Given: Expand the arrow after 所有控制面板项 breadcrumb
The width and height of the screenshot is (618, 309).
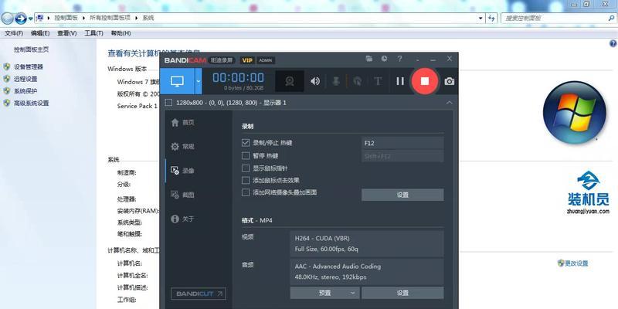Looking at the screenshot, I should click(137, 18).
